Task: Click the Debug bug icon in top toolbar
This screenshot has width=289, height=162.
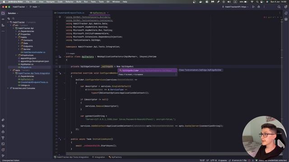Action: click(259, 7)
